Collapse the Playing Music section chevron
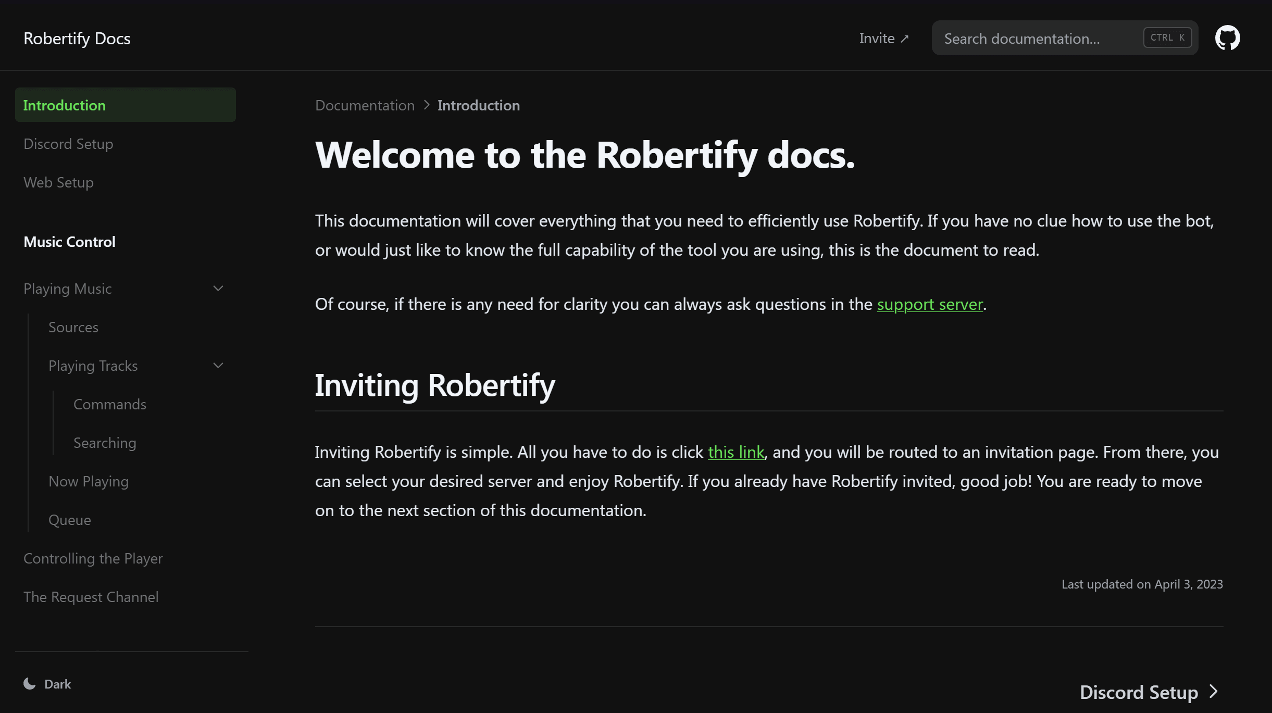Image resolution: width=1272 pixels, height=713 pixels. coord(218,289)
